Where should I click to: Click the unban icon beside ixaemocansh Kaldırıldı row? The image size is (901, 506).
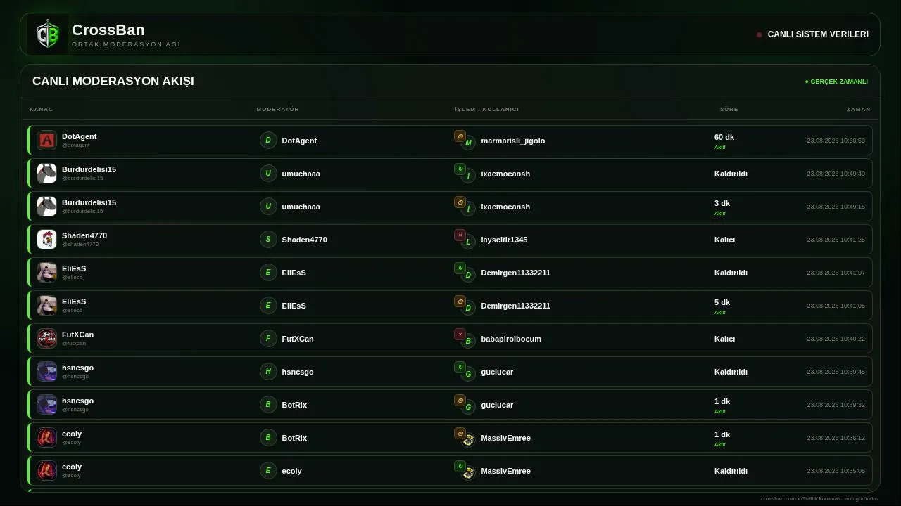(460, 169)
